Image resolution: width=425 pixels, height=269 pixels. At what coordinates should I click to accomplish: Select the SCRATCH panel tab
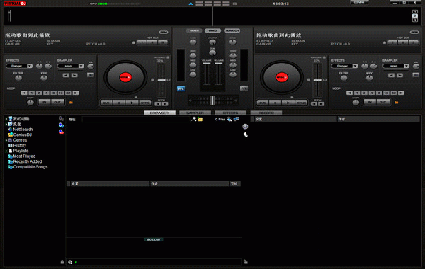[232, 30]
